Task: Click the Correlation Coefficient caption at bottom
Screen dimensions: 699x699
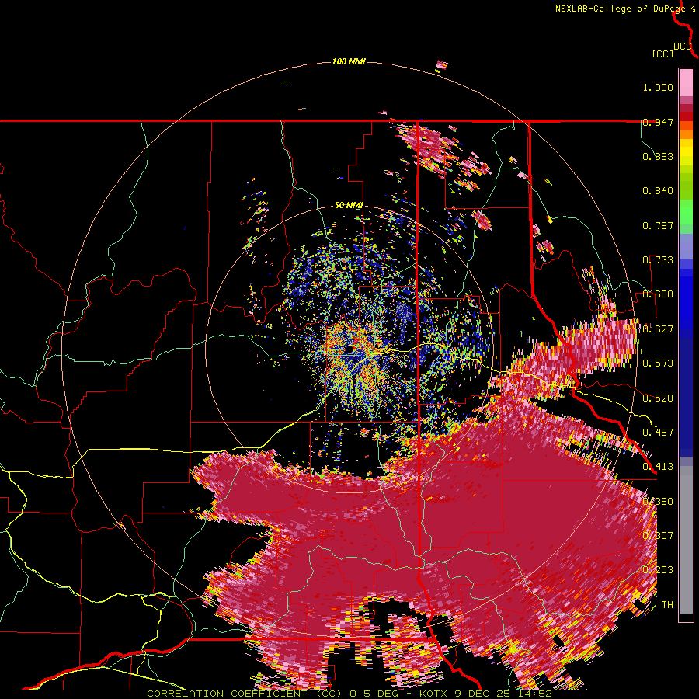Action: (349, 694)
